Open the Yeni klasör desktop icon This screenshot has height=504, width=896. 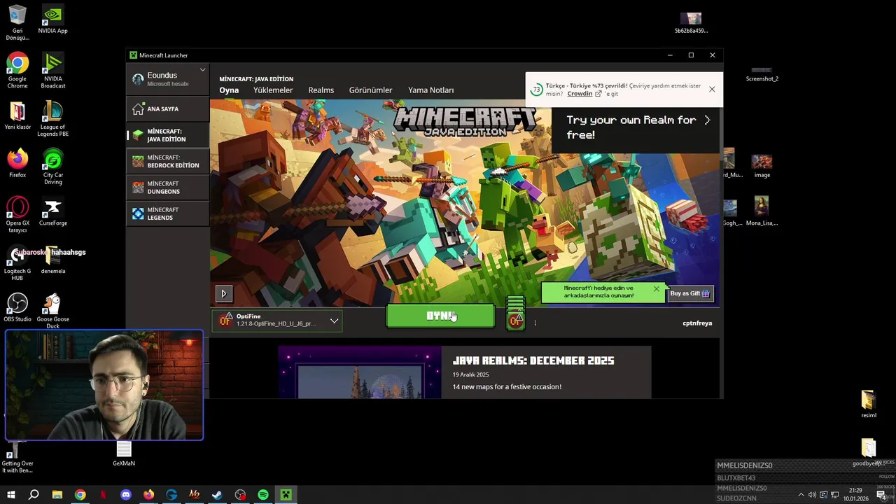17,116
